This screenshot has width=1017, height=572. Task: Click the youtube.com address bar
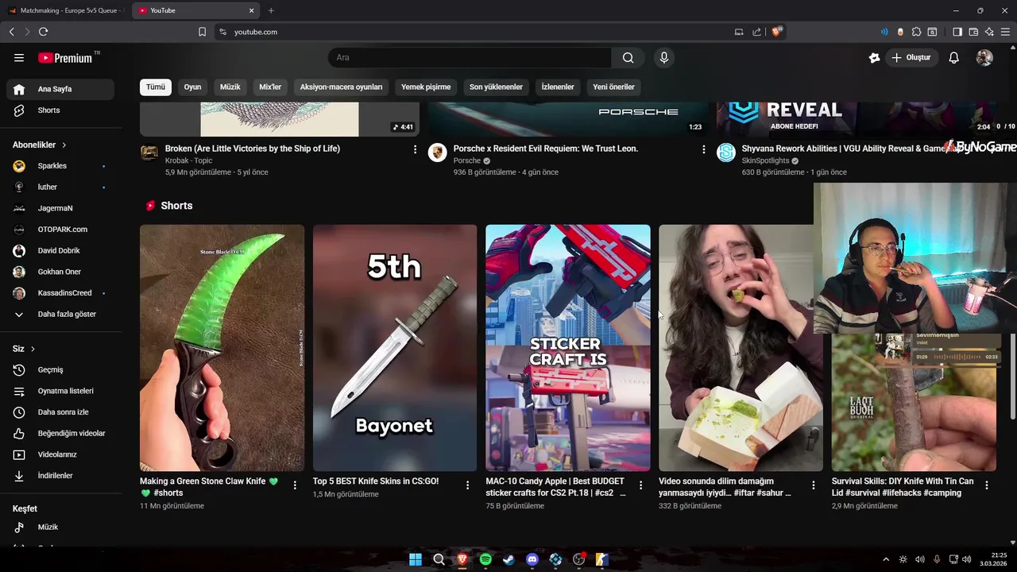pos(477,32)
